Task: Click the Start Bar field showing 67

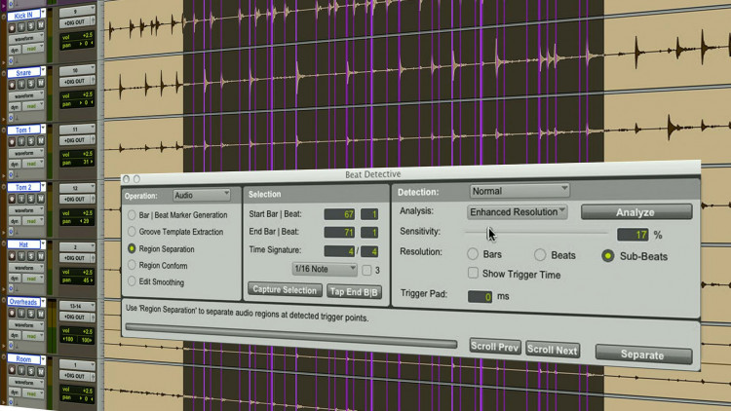Action: (x=339, y=214)
